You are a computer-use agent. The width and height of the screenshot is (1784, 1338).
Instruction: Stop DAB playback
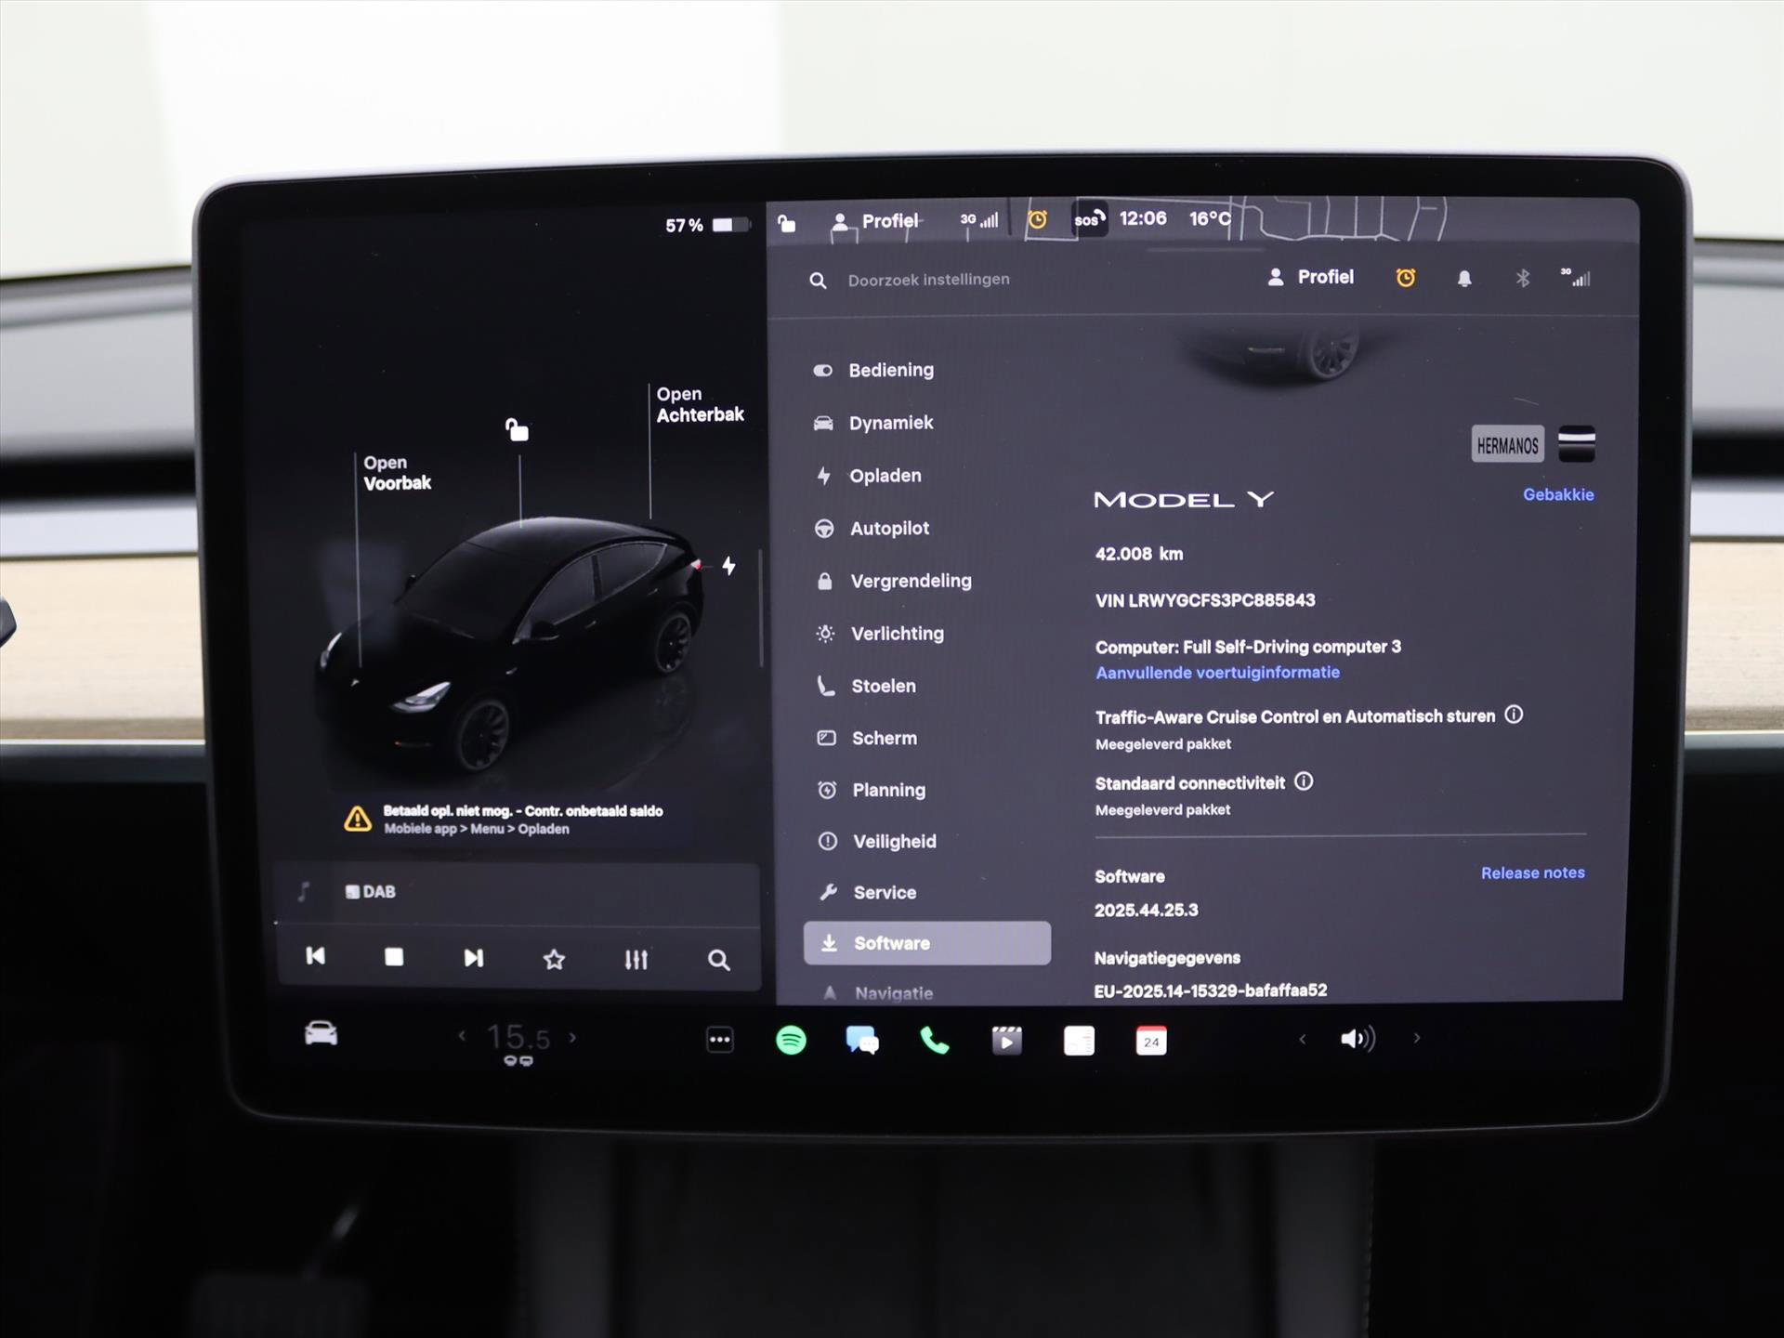(394, 957)
